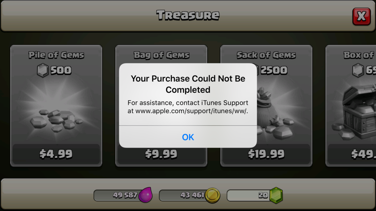Image resolution: width=376 pixels, height=211 pixels.
Task: Click the purple elixir drop icon
Action: [146, 195]
